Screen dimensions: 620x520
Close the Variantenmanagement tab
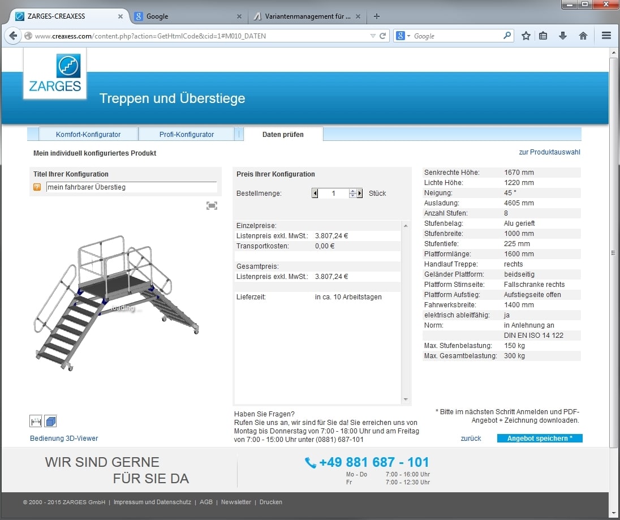point(358,16)
